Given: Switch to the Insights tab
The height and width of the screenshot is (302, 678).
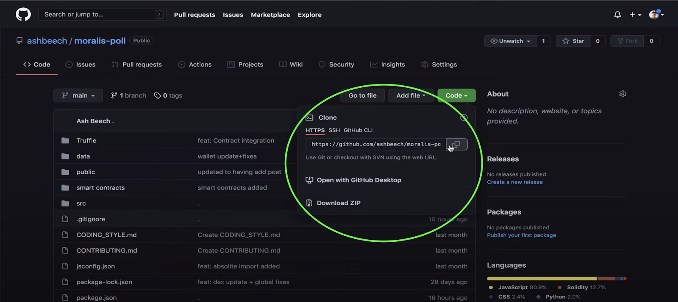Looking at the screenshot, I should (x=388, y=64).
